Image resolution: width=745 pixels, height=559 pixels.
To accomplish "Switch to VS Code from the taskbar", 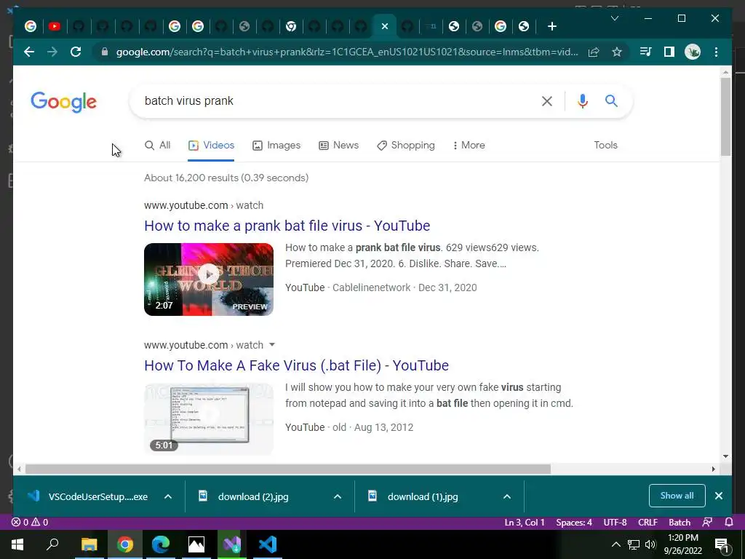I will pyautogui.click(x=268, y=544).
